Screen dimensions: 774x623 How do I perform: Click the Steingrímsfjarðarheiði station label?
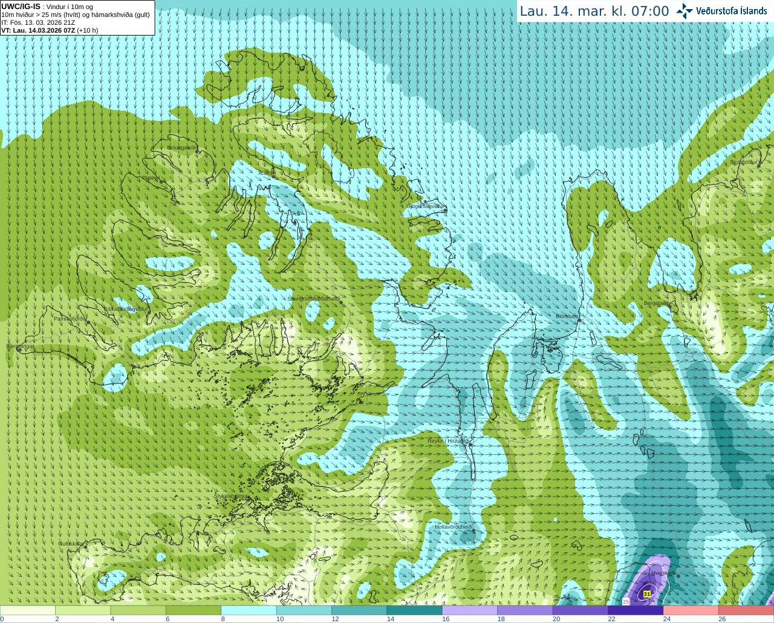tap(313, 299)
